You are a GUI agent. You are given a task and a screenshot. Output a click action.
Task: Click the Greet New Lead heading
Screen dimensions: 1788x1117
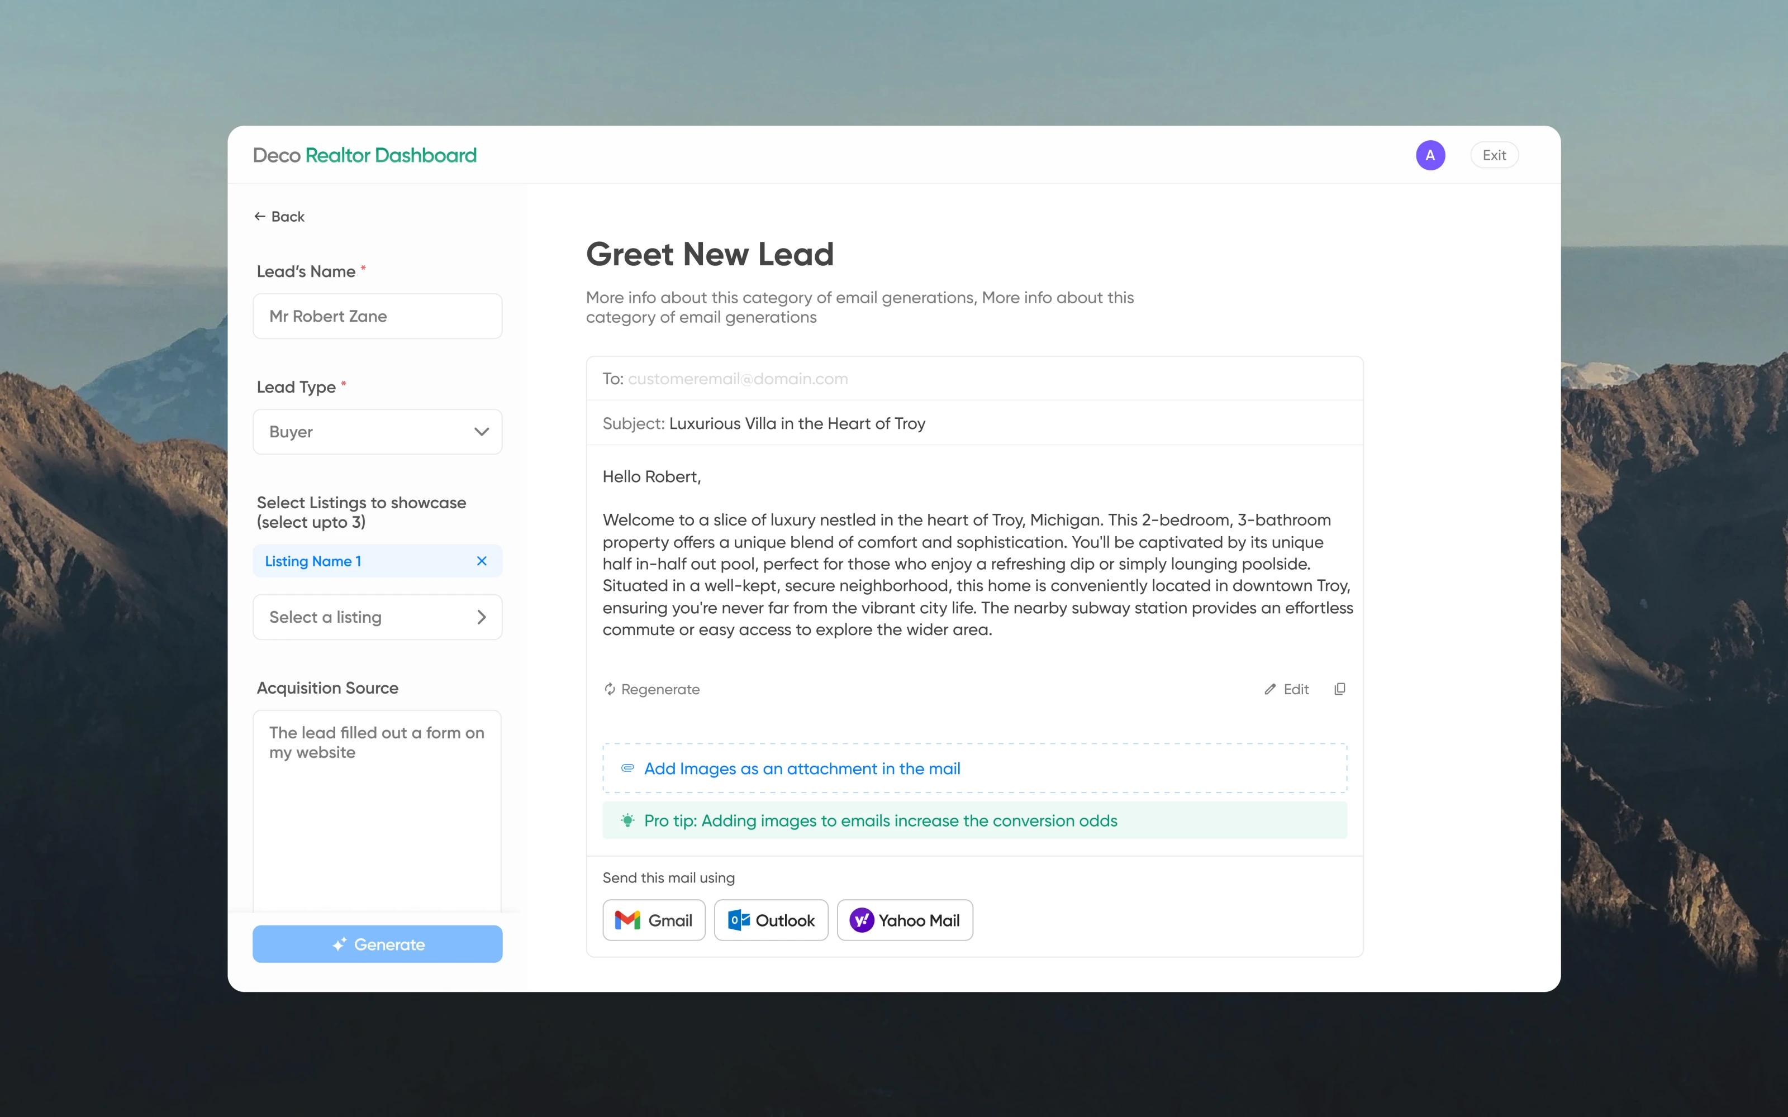(709, 254)
